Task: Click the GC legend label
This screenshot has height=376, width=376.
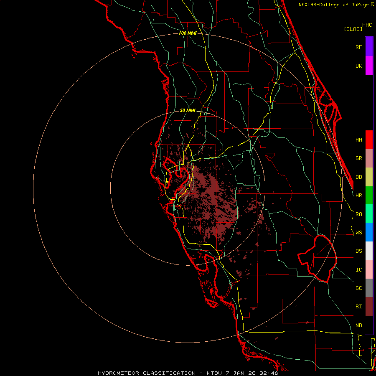Action: [359, 288]
